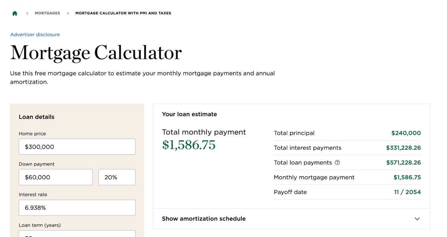Click the breadcrumb separator arrow before MORTGAGES

click(27, 13)
